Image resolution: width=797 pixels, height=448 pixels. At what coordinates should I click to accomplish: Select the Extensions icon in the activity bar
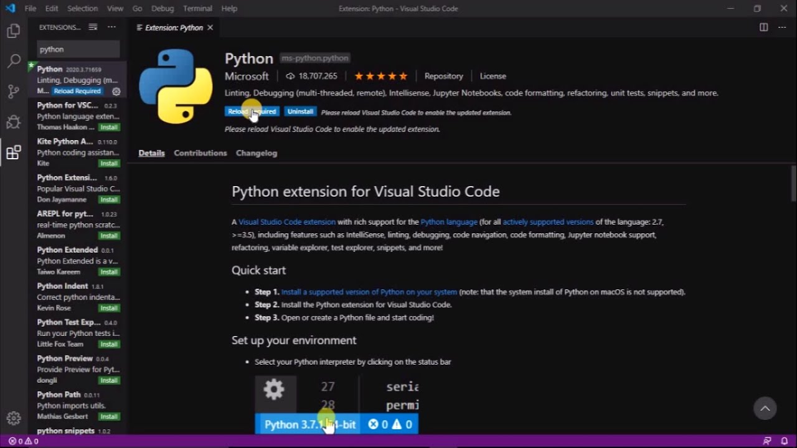click(13, 152)
